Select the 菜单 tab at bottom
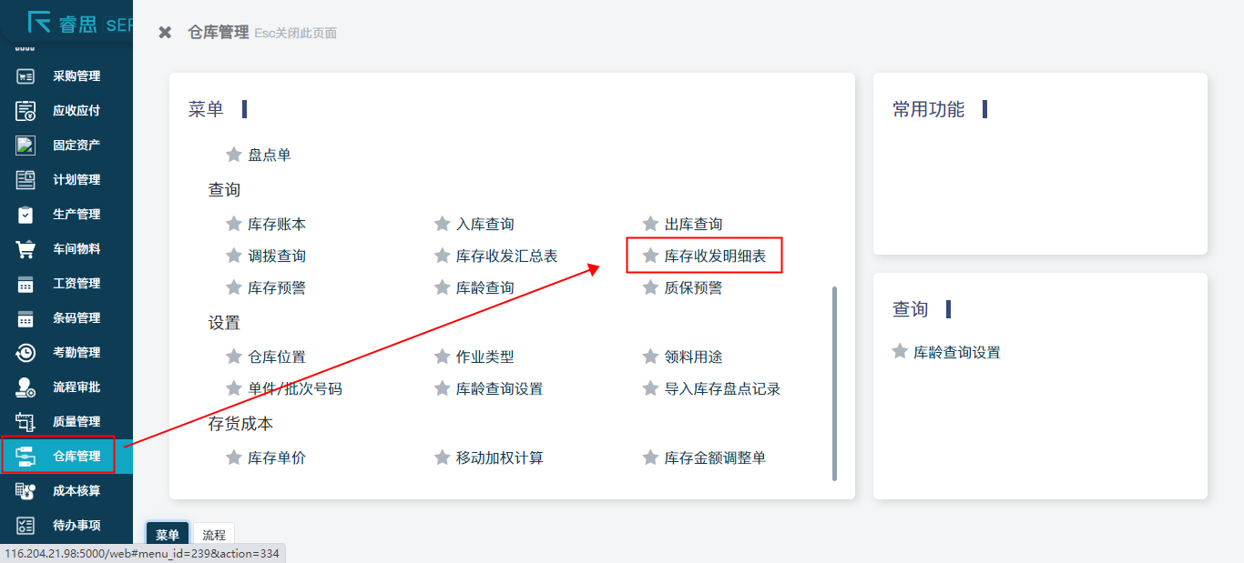 point(167,535)
